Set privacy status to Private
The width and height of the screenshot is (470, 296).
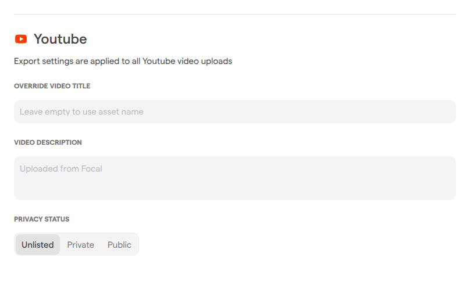81,245
